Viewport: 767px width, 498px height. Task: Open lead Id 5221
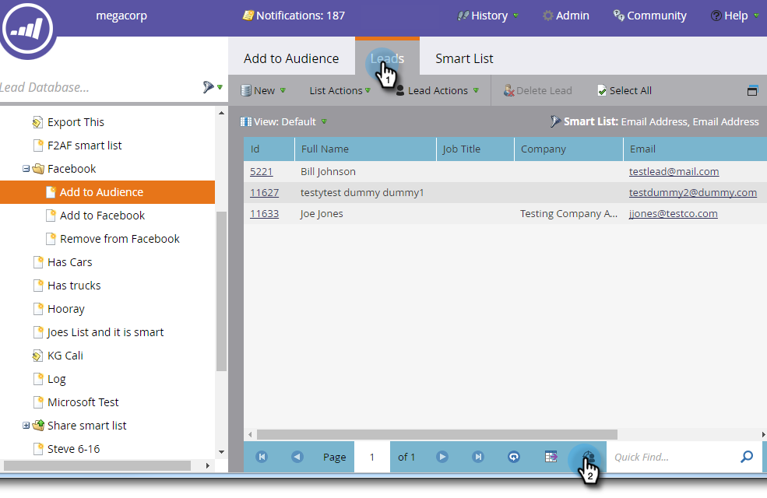[x=261, y=172]
